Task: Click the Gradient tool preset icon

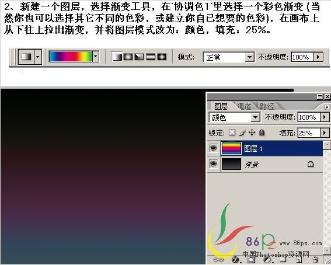Action: tap(26, 57)
